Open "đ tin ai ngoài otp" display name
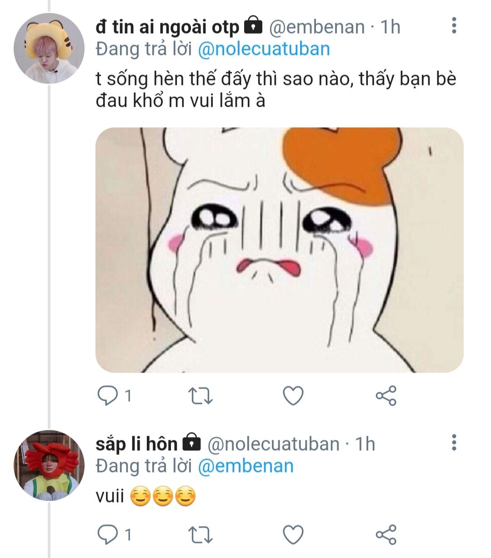Screen dimensions: 491x558 167,27
